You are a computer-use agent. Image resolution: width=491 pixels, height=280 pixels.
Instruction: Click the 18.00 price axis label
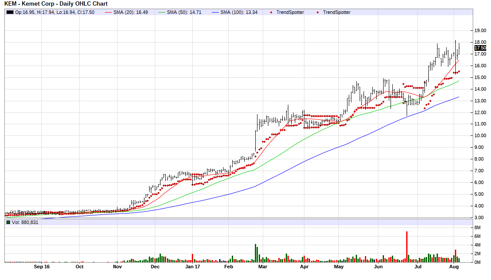(x=480, y=42)
